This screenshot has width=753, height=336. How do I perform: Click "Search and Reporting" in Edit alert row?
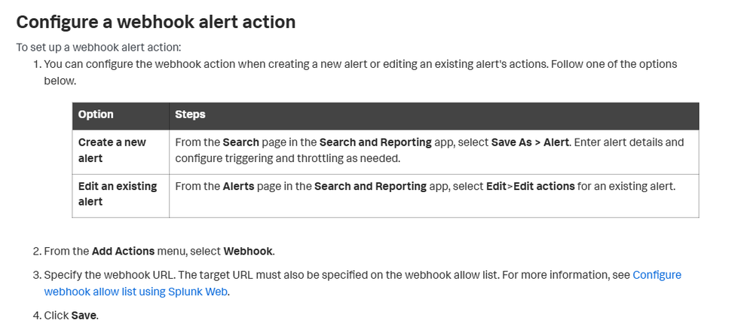pos(370,186)
